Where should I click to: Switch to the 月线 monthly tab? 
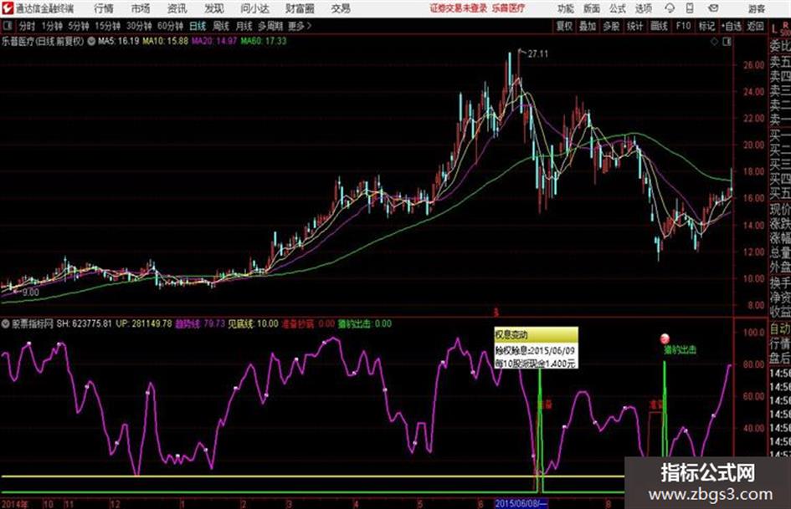(x=244, y=26)
